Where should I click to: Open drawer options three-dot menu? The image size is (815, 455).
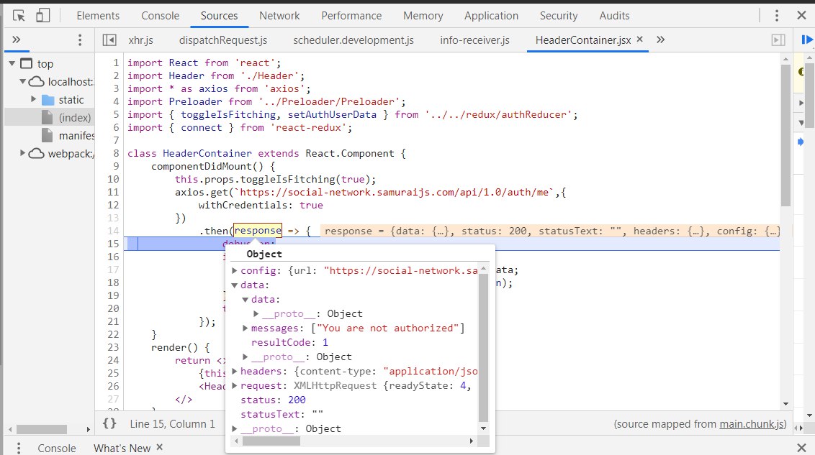coord(19,448)
